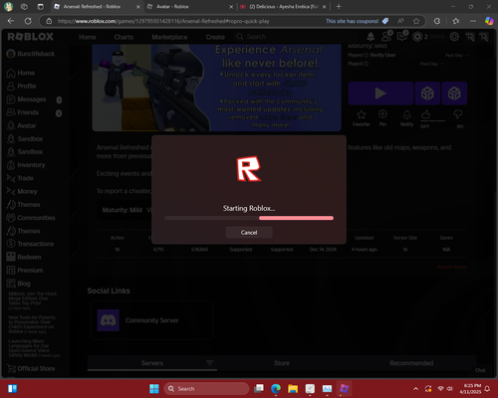This screenshot has width=498, height=398.
Task: Open the Discord Community Server link
Action: 151,320
